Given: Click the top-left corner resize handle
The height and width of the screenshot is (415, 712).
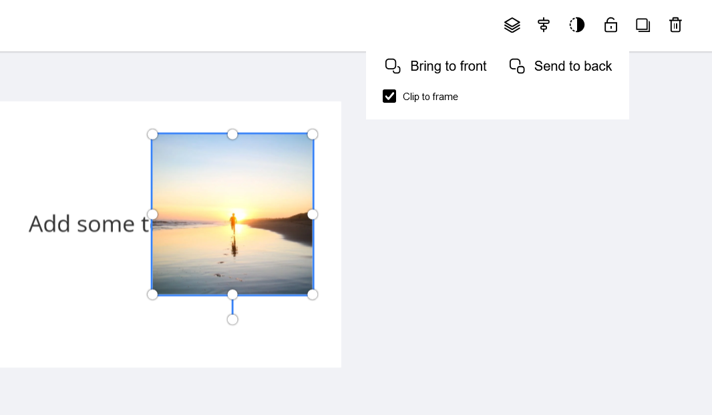Looking at the screenshot, I should click(152, 134).
